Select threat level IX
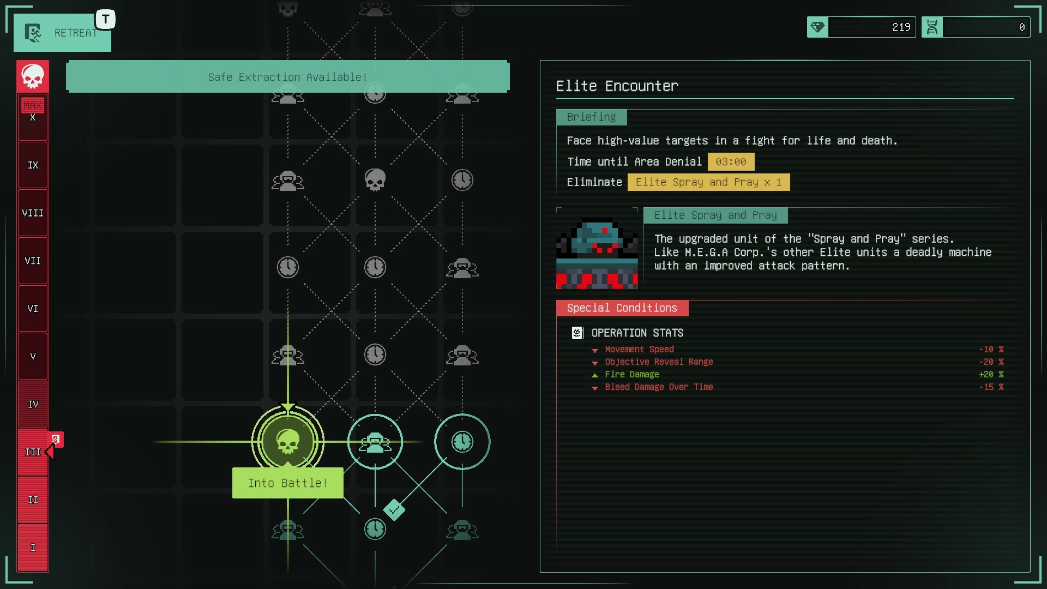 click(x=33, y=165)
